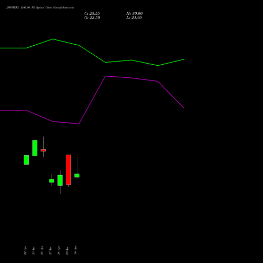
Task: Select the high value H: 30.00
Action: click(134, 13)
